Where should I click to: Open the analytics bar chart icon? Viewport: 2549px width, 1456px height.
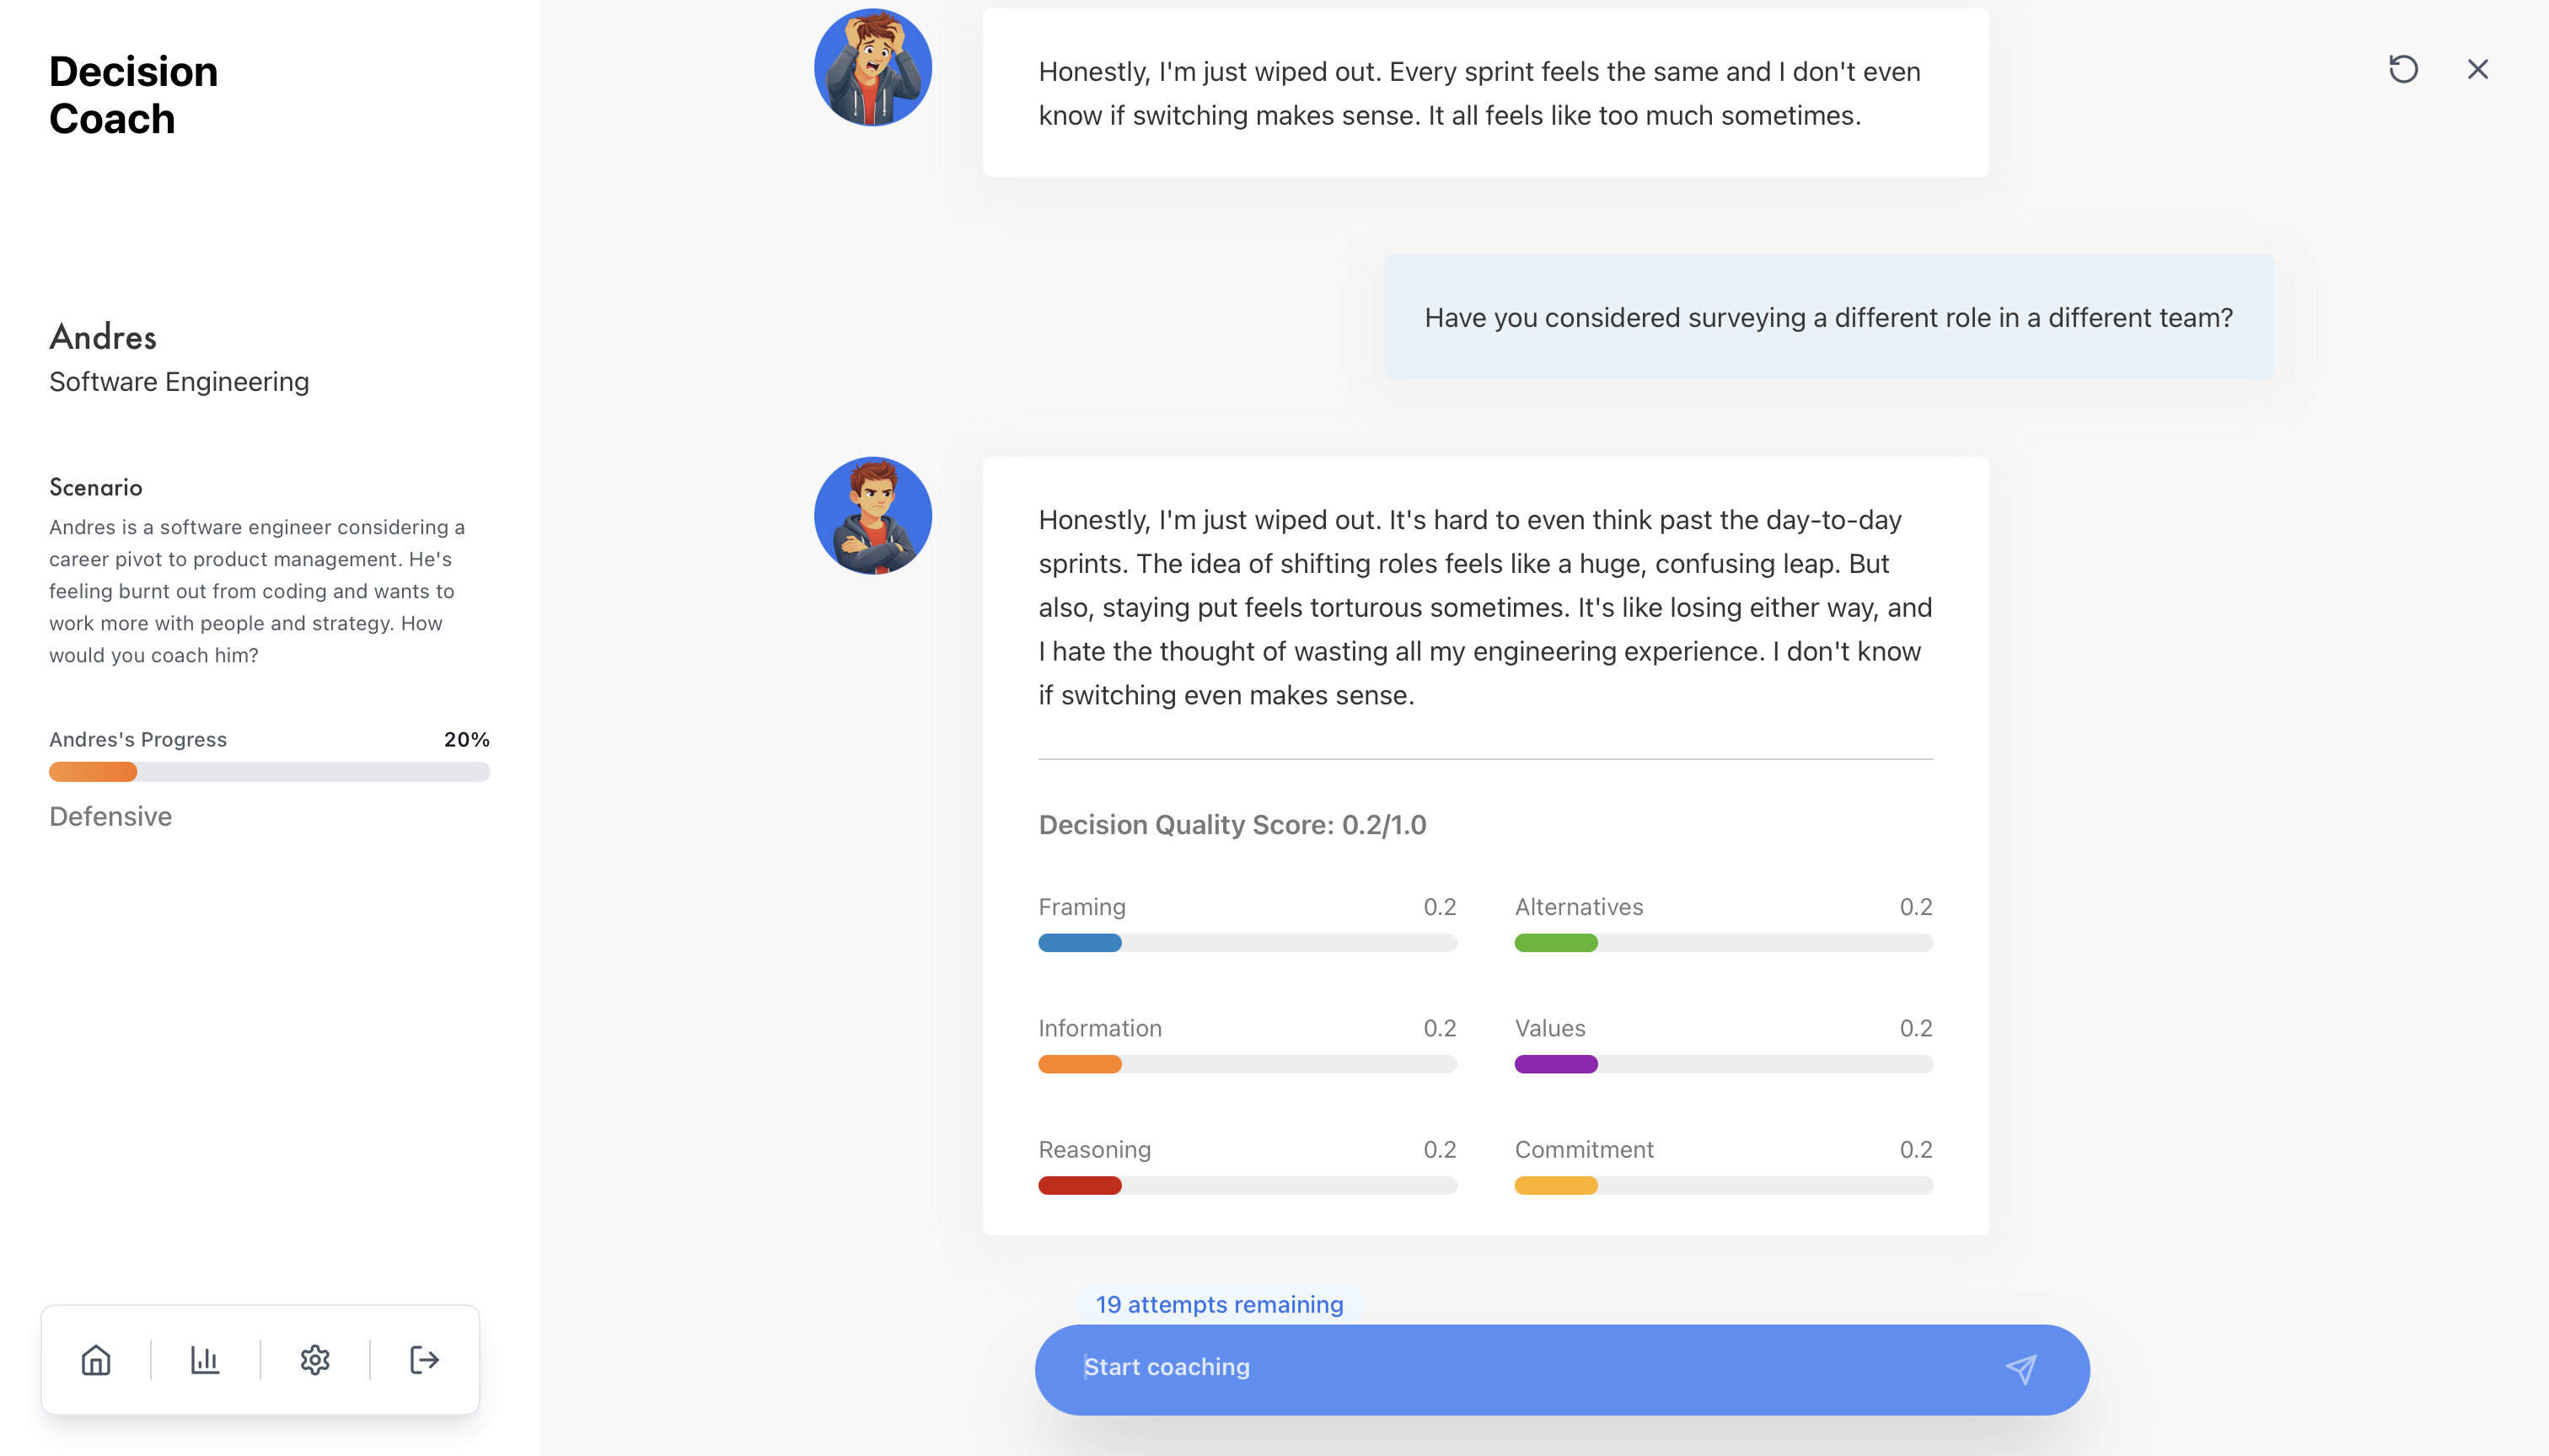[204, 1360]
